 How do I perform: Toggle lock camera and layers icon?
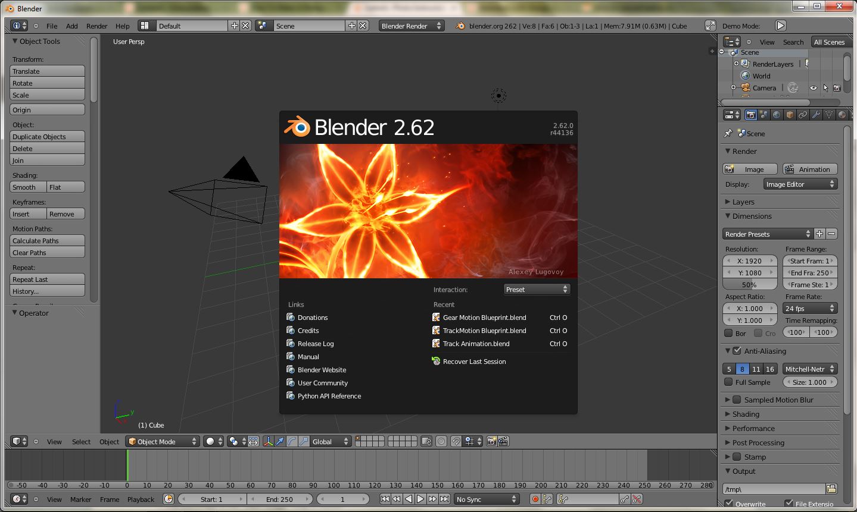[426, 441]
